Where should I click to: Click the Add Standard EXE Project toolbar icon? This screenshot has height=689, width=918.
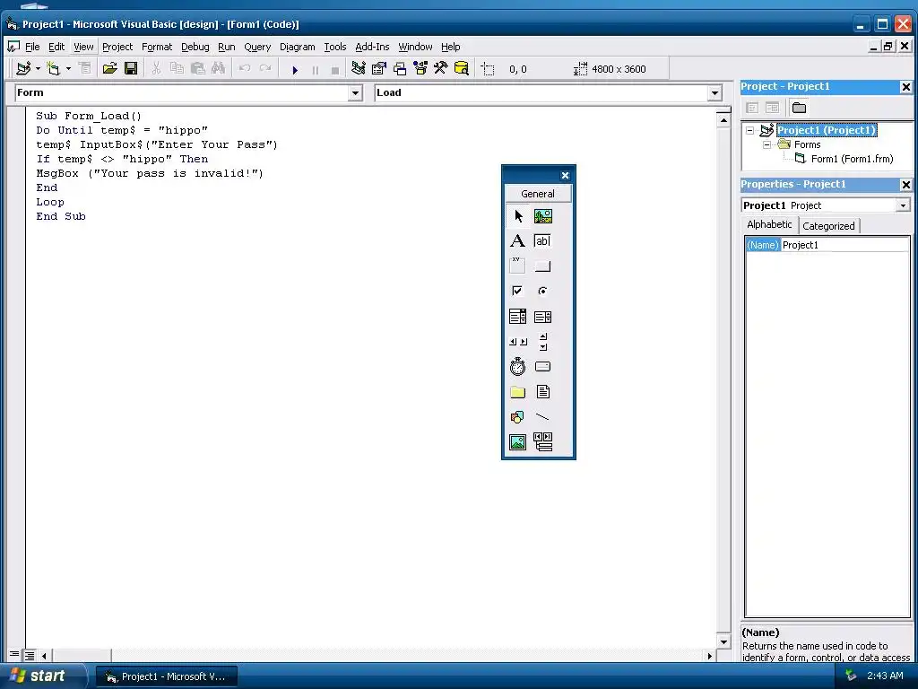tap(23, 68)
